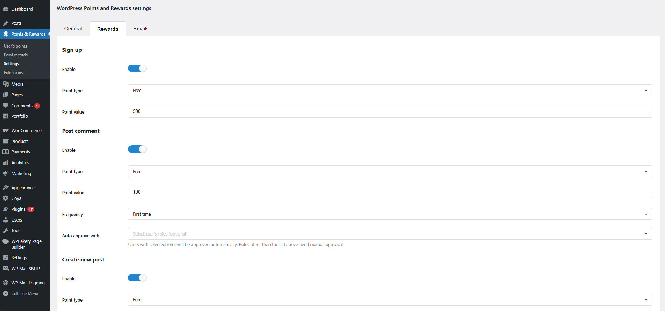Click the Users person icon
665x311 pixels.
pos(6,220)
